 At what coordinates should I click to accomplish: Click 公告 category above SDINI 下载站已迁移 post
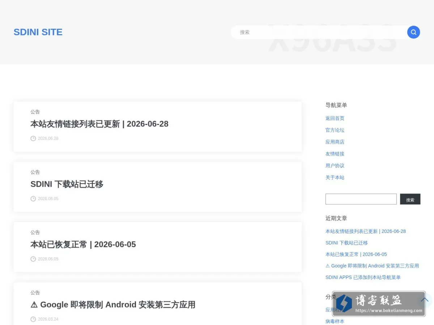35,172
